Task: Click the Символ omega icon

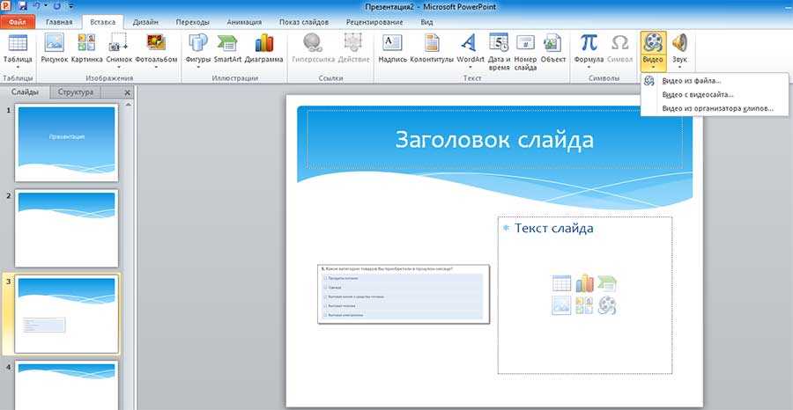Action: coord(619,42)
